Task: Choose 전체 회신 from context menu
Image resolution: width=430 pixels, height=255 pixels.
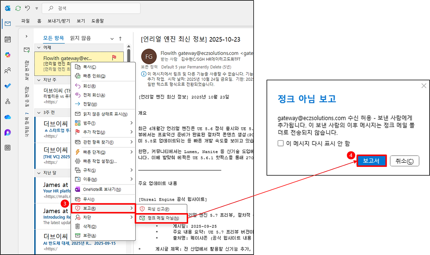Action: pyautogui.click(x=103, y=95)
